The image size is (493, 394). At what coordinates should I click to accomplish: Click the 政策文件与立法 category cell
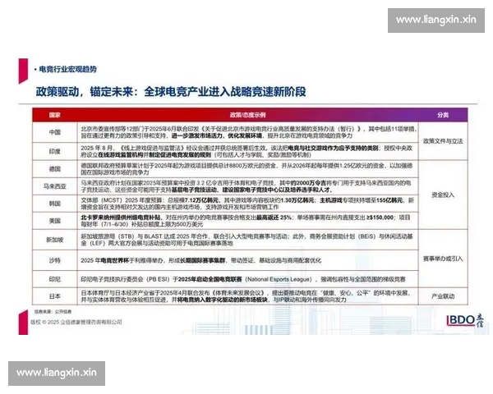pos(443,141)
